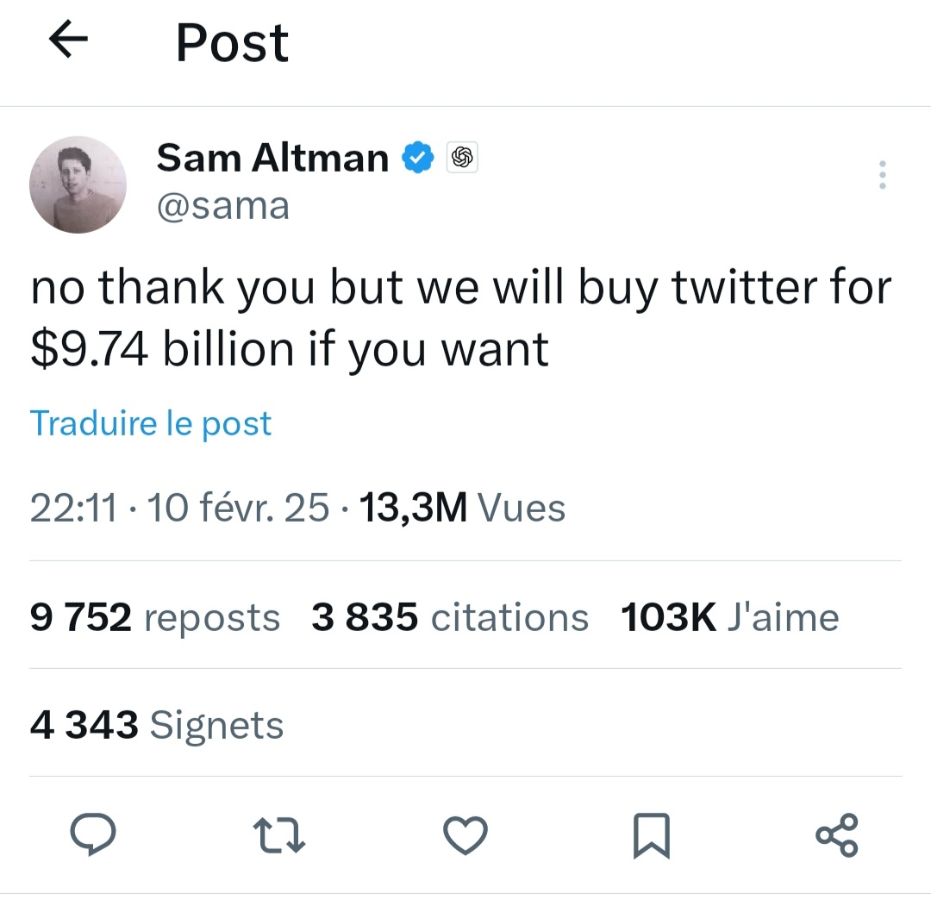931x906 pixels.
Task: Click the "Traduire le post" link
Action: [151, 423]
